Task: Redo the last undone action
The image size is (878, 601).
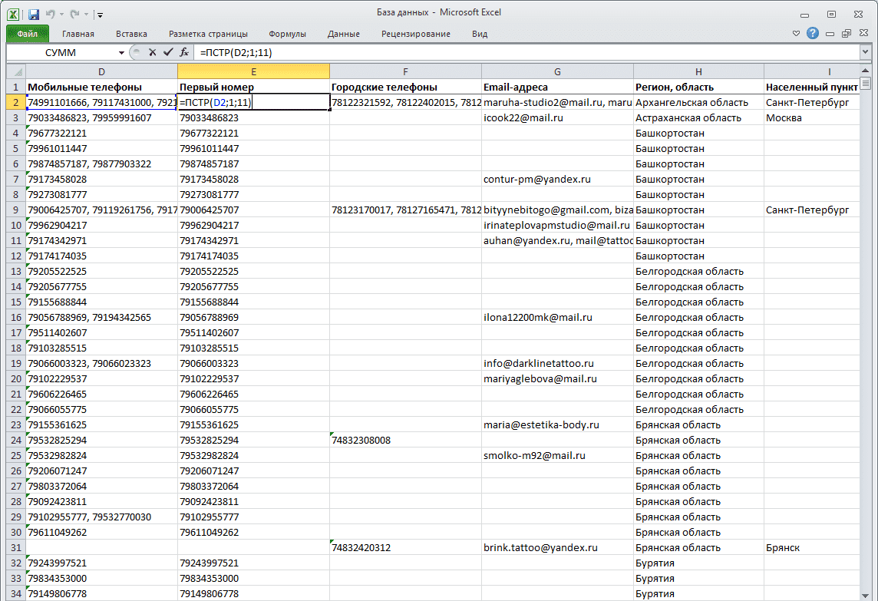Action: pyautogui.click(x=74, y=14)
